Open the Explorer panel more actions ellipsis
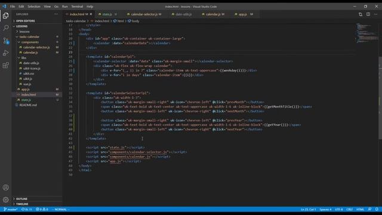The width and height of the screenshot is (382, 215). click(56, 14)
